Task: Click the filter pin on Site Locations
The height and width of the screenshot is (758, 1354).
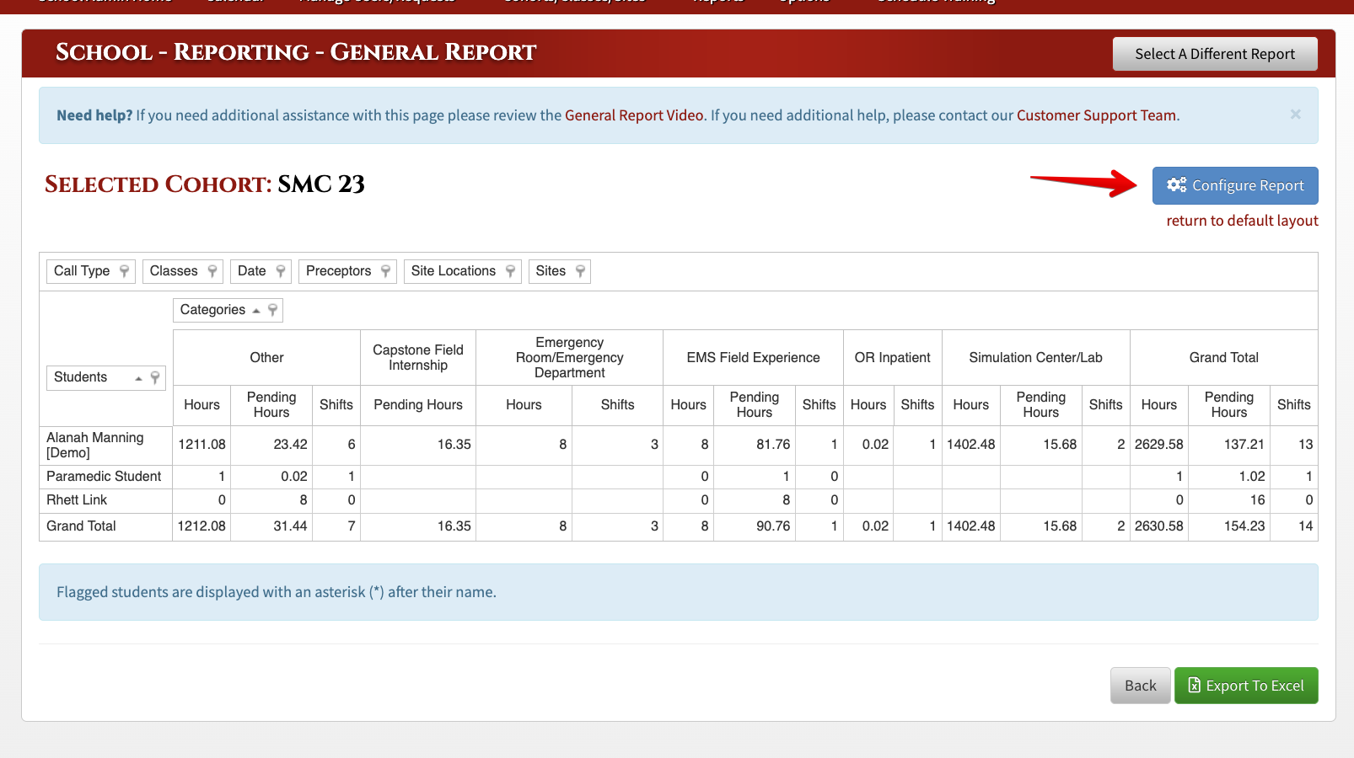Action: [510, 271]
